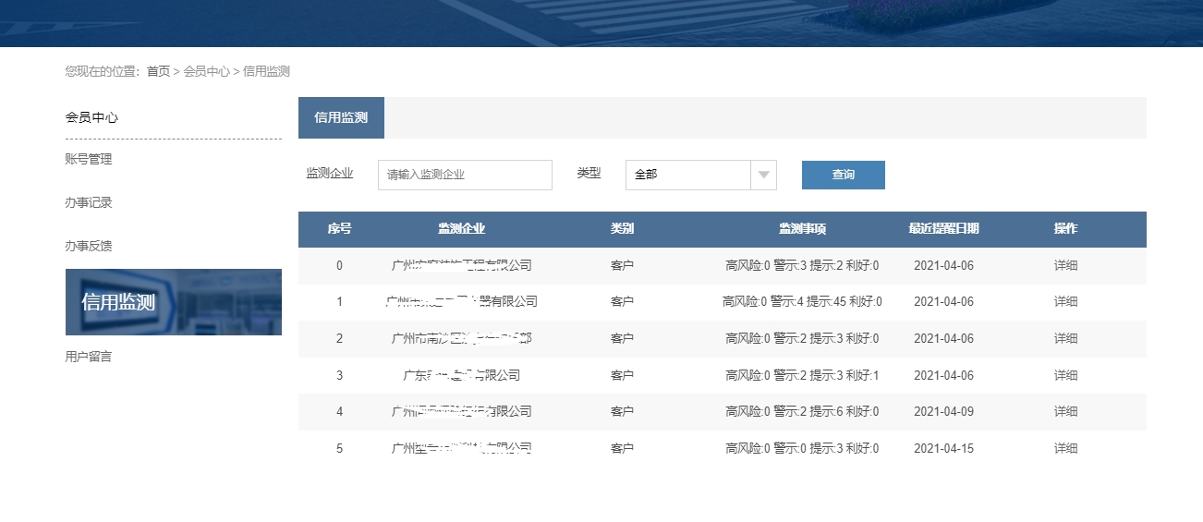Open the 类型 dropdown arrow

pos(763,175)
